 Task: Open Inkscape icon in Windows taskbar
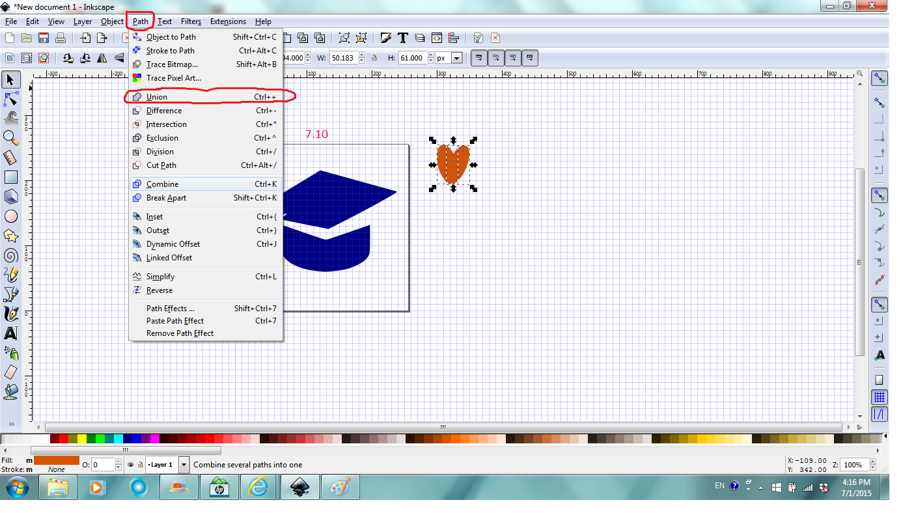[299, 487]
